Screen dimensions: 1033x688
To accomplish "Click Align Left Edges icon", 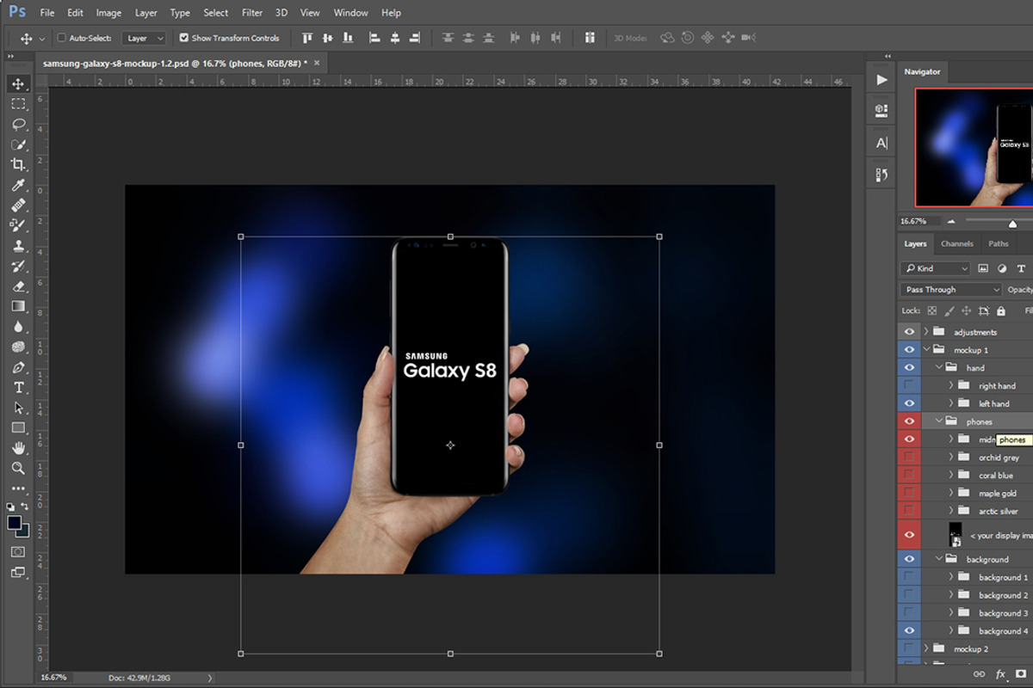I will 374,38.
